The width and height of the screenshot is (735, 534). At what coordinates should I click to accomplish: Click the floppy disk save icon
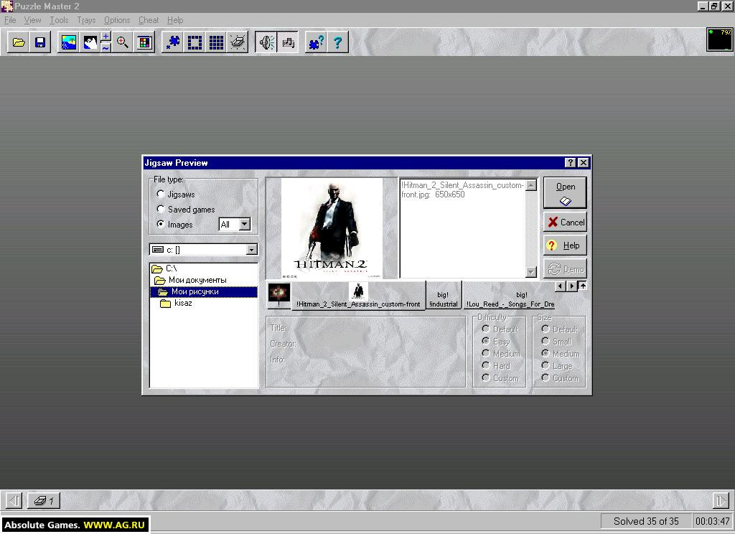[40, 42]
